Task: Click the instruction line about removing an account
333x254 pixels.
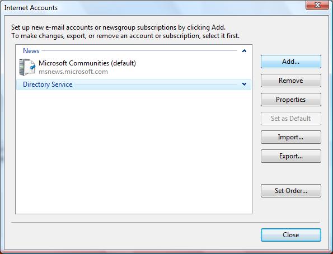Action: (x=125, y=36)
